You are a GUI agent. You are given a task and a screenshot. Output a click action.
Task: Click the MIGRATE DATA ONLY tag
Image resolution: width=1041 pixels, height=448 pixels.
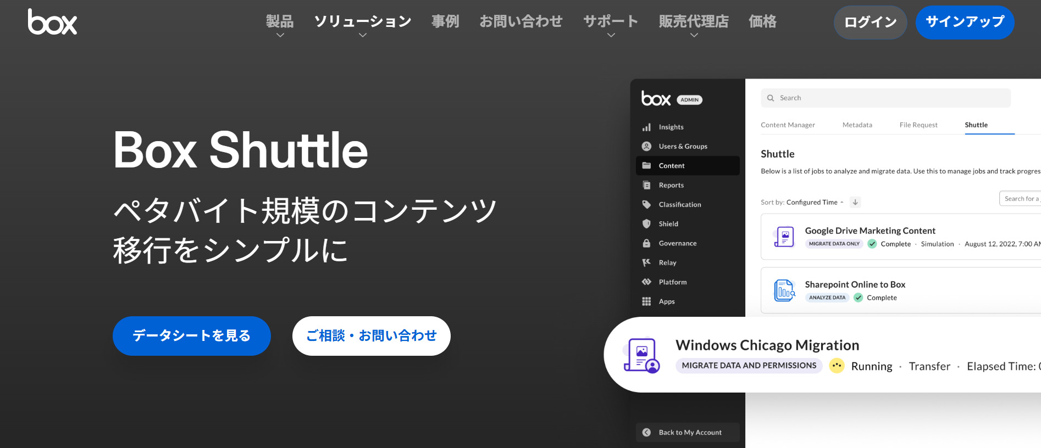(834, 244)
